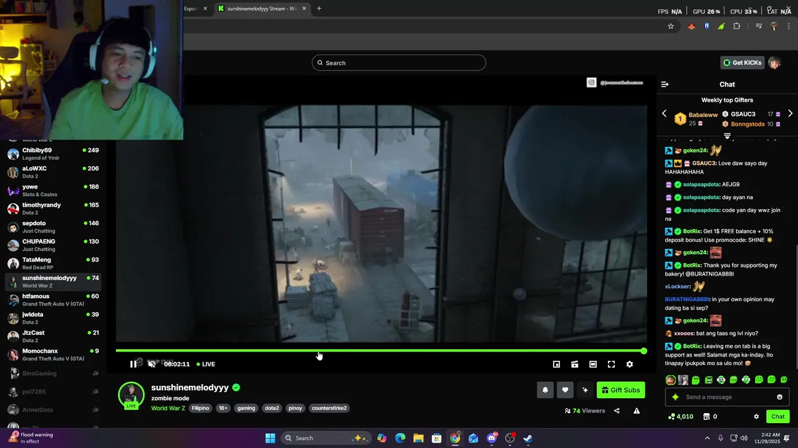Select the dota2 tag
Screen dimensions: 798x448
272,408
